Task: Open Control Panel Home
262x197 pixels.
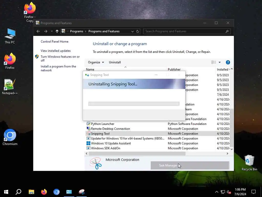Action: point(54,42)
